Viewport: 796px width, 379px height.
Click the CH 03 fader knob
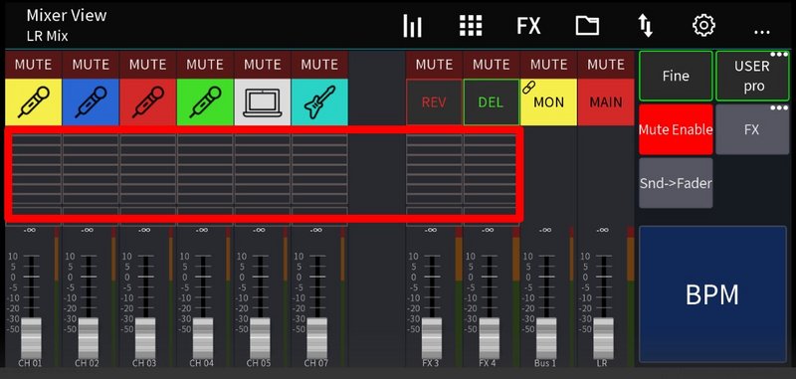click(145, 338)
